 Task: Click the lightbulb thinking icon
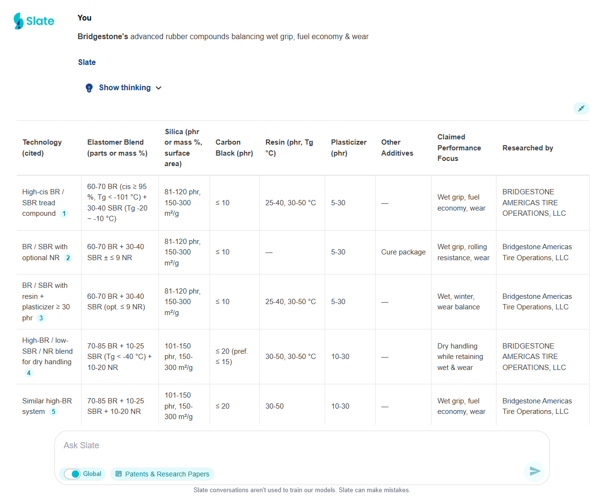(x=89, y=88)
